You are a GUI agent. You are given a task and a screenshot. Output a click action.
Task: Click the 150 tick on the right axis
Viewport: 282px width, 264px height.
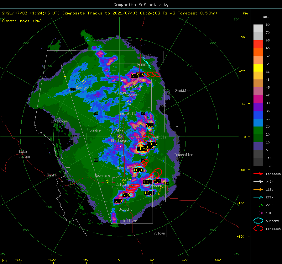242,37
